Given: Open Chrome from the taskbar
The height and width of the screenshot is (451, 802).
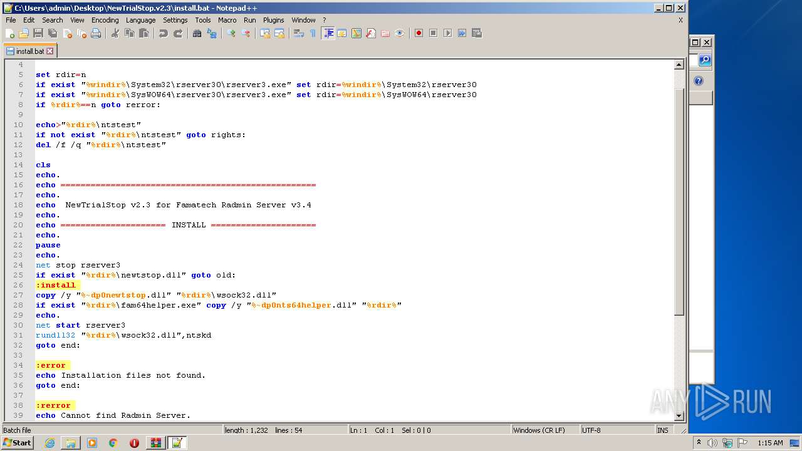Looking at the screenshot, I should pyautogui.click(x=113, y=443).
